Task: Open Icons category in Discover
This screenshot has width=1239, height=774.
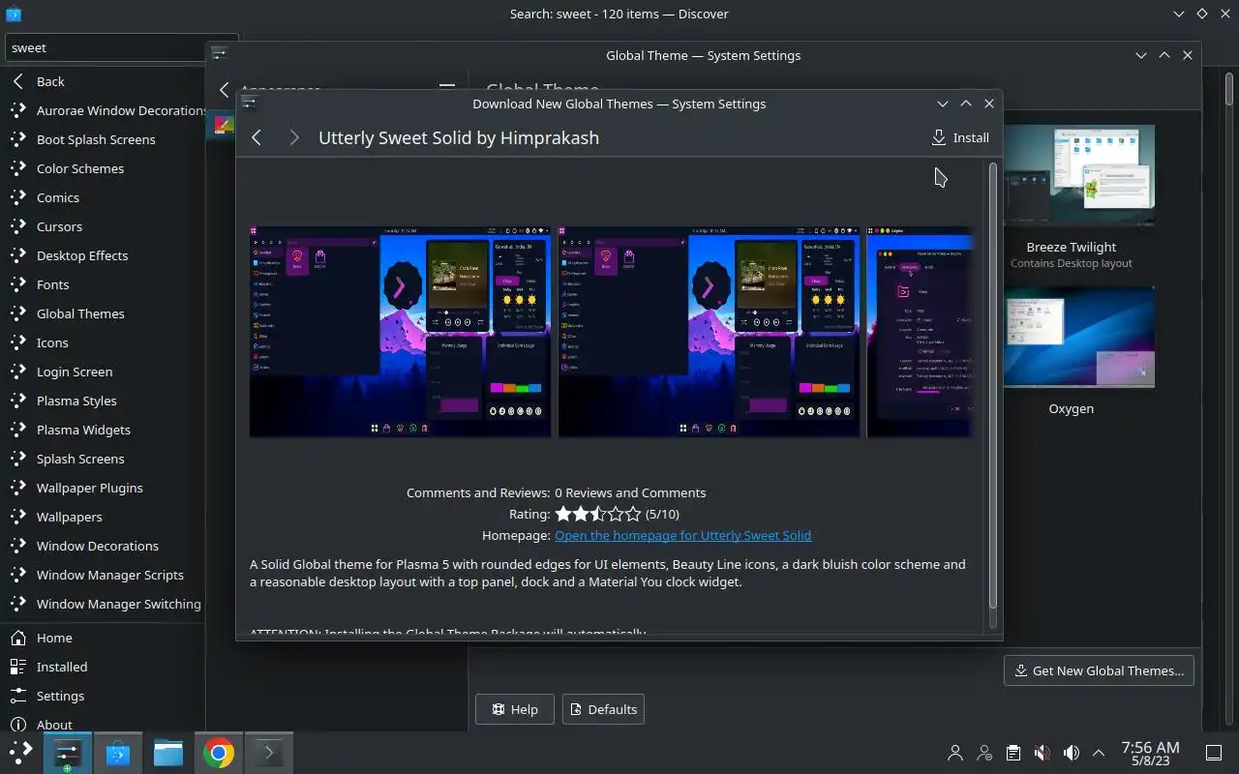Action: pos(103,342)
